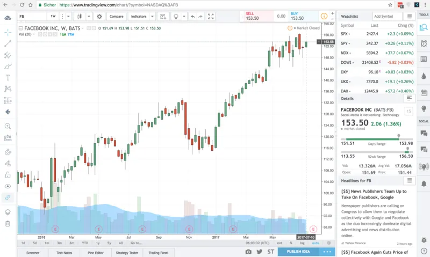This screenshot has width=430, height=257.
Task: Click the undo arrow in top toolbar
Action: (x=193, y=17)
